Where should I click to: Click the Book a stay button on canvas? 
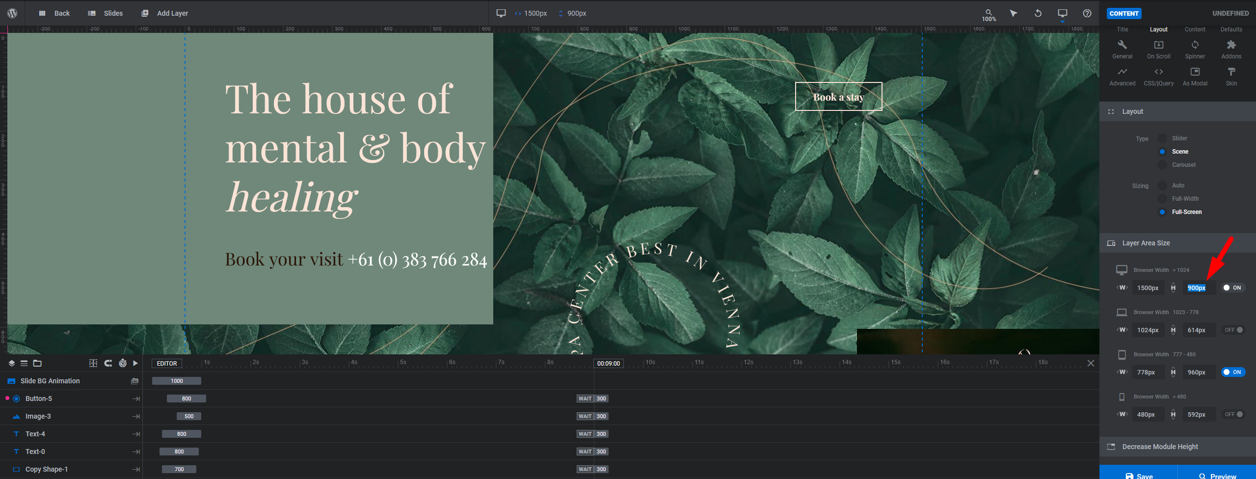(838, 97)
